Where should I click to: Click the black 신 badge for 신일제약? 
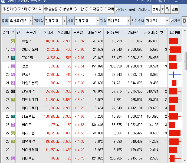[x=13, y=91]
